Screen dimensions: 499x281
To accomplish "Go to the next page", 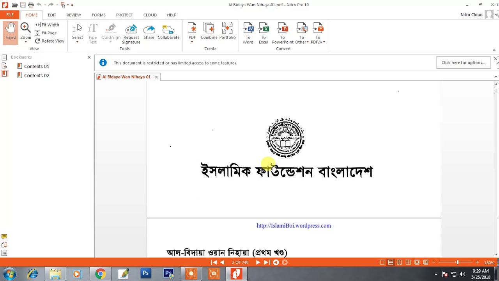I will [x=258, y=262].
